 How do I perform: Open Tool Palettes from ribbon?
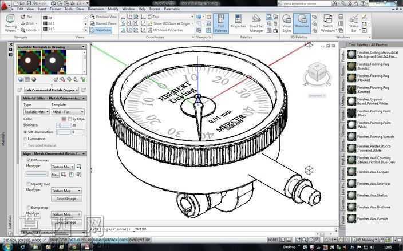point(221,23)
